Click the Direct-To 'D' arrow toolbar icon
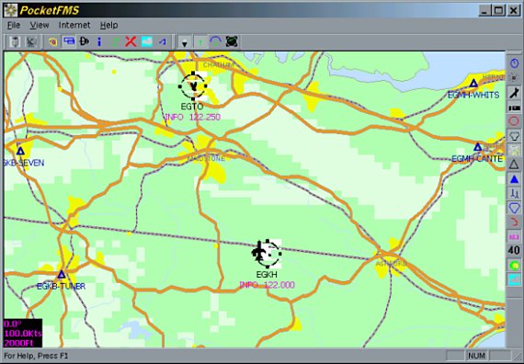Screen dimensions: 524x364 click(85, 41)
